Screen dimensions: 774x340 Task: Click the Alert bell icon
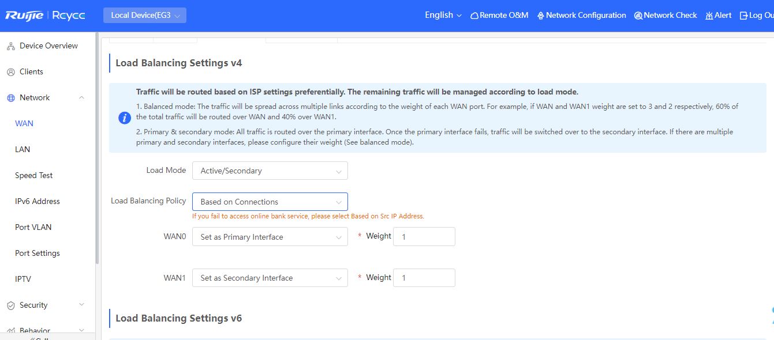pos(709,16)
